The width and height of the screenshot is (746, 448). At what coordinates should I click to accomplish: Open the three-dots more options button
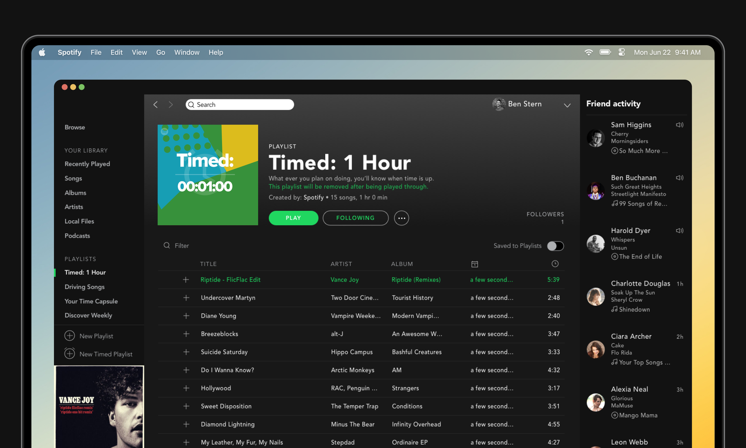tap(401, 218)
